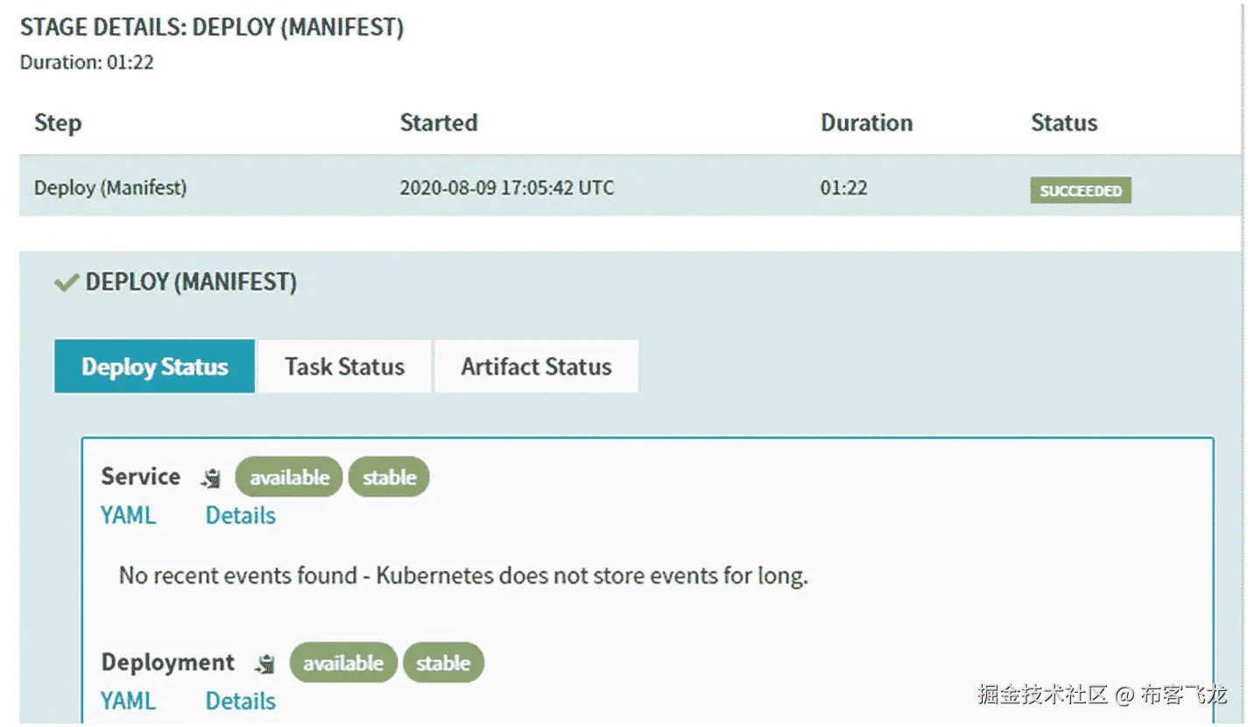Screen dimensions: 1248x727
Task: Open the YAML link under Service
Action: [128, 515]
